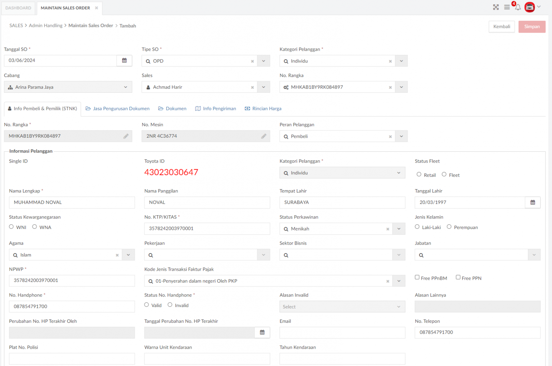This screenshot has width=552, height=366.
Task: Click the fullscreen expand icon
Action: pyautogui.click(x=496, y=7)
